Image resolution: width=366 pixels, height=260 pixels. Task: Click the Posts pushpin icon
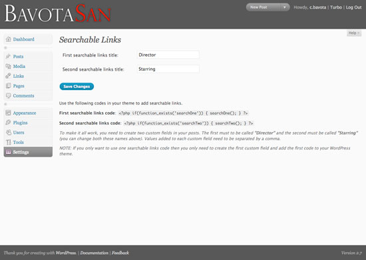pyautogui.click(x=9, y=57)
